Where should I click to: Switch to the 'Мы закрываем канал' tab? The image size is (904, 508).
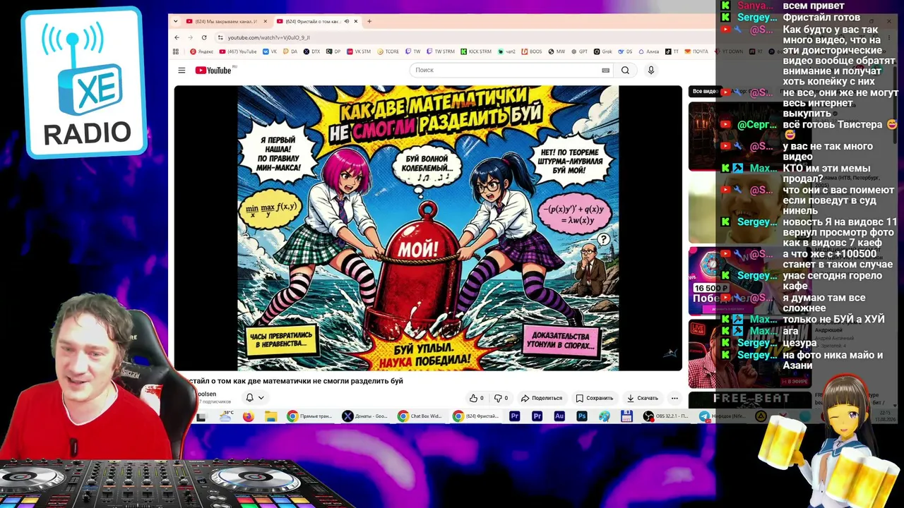[x=226, y=21]
